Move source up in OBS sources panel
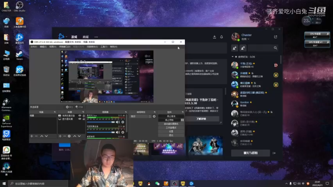The width and height of the screenshot is (333, 187). tap(75, 136)
